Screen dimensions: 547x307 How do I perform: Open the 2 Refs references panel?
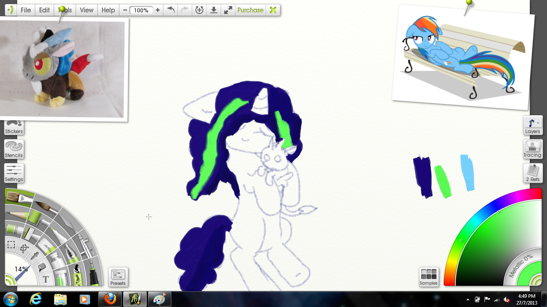click(x=533, y=173)
